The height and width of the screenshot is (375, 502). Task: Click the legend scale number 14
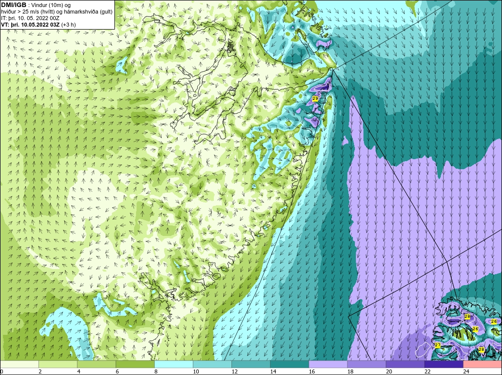tap(273, 371)
